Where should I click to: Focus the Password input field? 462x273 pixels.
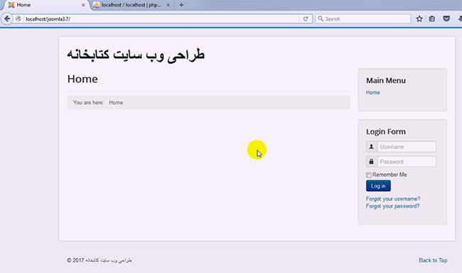click(407, 162)
